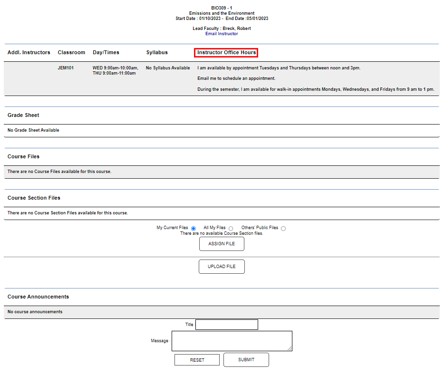The width and height of the screenshot is (445, 375).
Task: Focus the announcement Title input field
Action: pos(227,325)
